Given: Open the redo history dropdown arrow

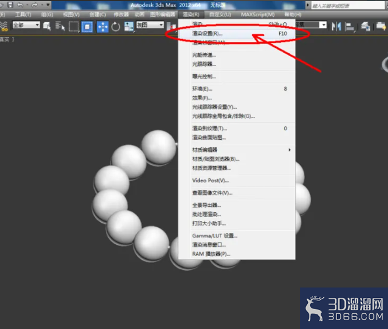Looking at the screenshot, I should [42, 5].
